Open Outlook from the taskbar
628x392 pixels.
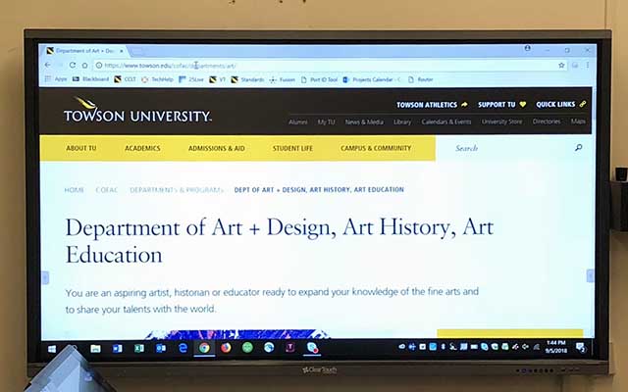(x=161, y=349)
